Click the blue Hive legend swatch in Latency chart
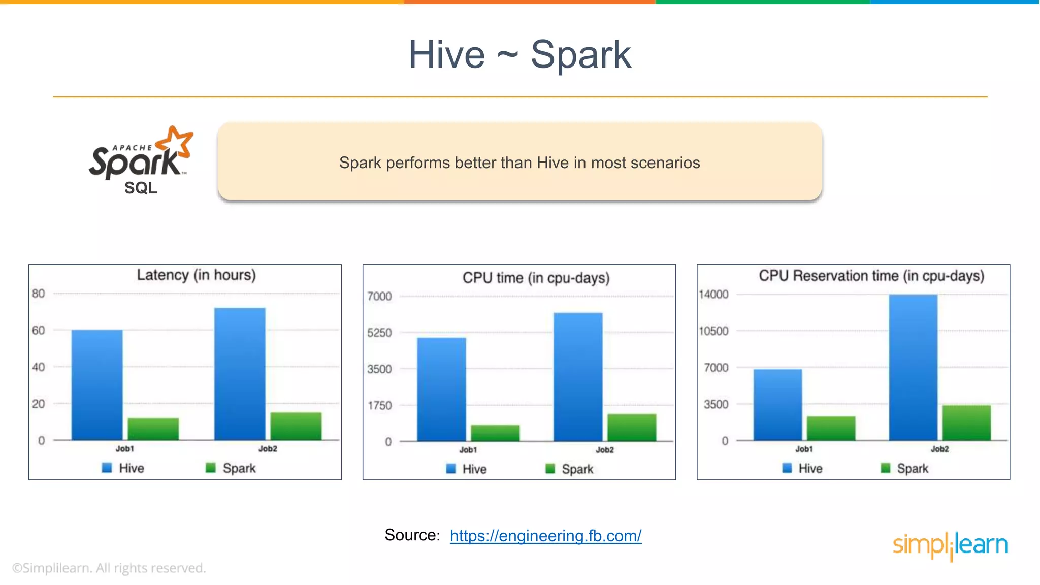The image size is (1040, 585). (x=107, y=468)
